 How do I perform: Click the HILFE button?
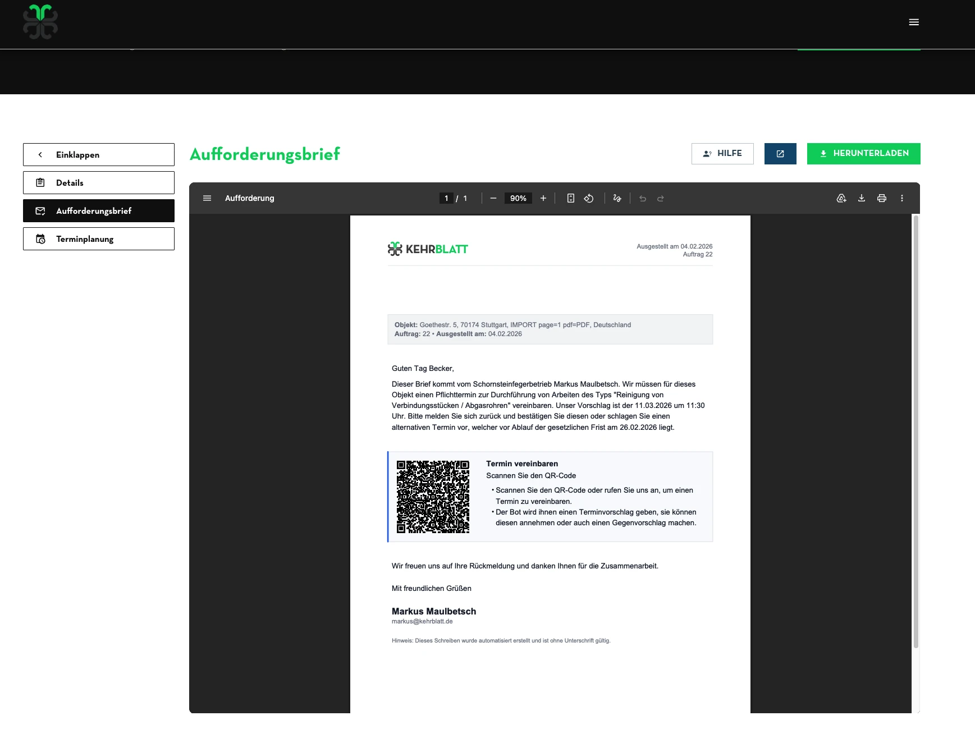click(722, 154)
